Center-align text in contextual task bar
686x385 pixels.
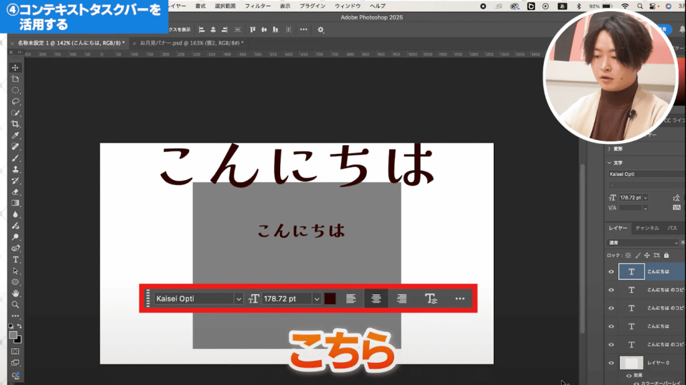[376, 299]
